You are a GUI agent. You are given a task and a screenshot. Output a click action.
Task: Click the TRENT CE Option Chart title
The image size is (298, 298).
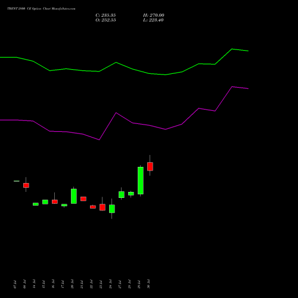pos(41,9)
